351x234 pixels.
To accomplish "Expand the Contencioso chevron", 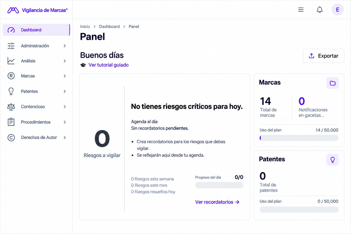I will (x=65, y=107).
